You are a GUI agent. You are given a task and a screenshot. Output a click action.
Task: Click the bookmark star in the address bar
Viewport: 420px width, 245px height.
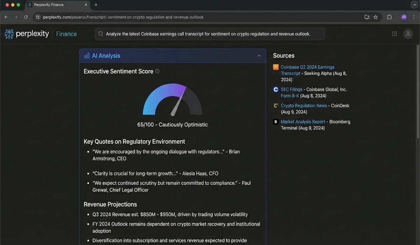coord(376,16)
